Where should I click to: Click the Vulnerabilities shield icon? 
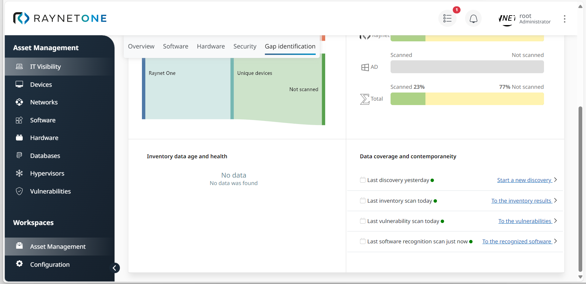pos(19,191)
